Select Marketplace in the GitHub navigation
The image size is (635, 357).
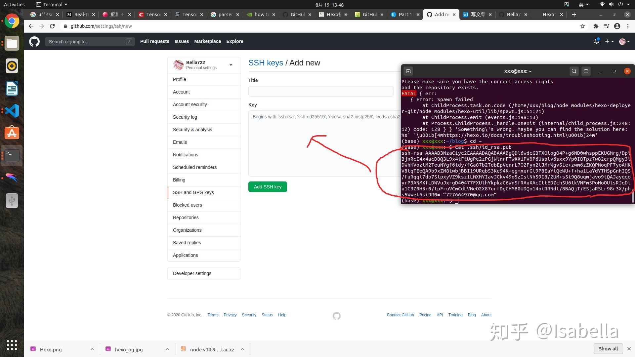click(207, 41)
